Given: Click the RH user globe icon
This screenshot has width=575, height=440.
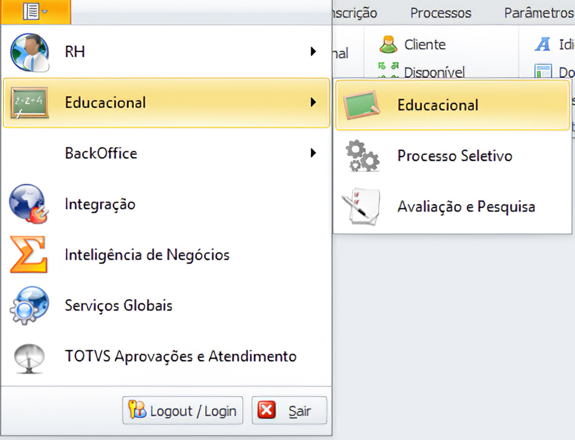Looking at the screenshot, I should point(29,52).
